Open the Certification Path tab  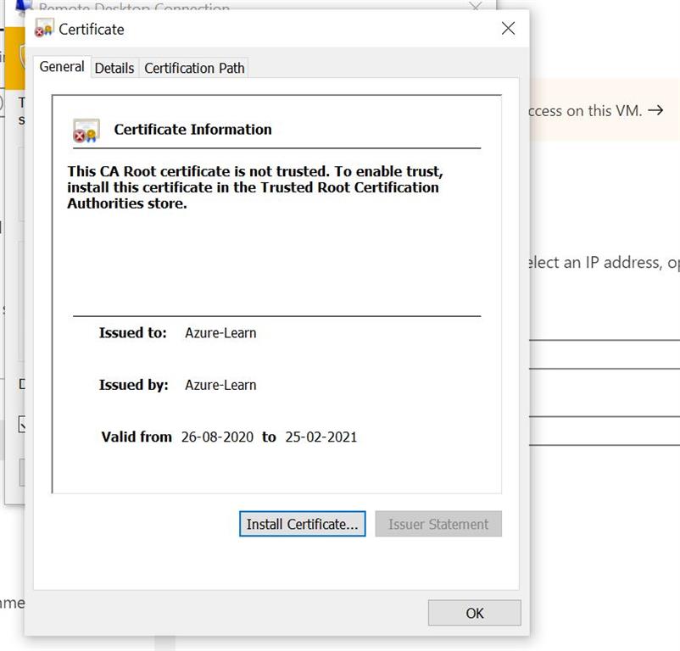point(193,67)
